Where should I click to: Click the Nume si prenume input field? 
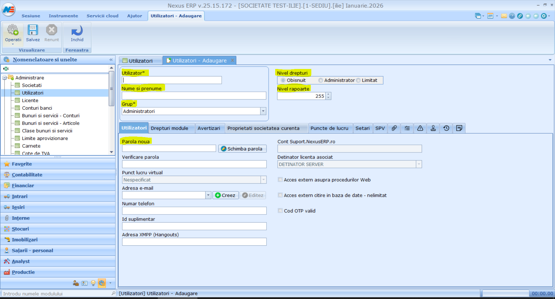pyautogui.click(x=194, y=96)
